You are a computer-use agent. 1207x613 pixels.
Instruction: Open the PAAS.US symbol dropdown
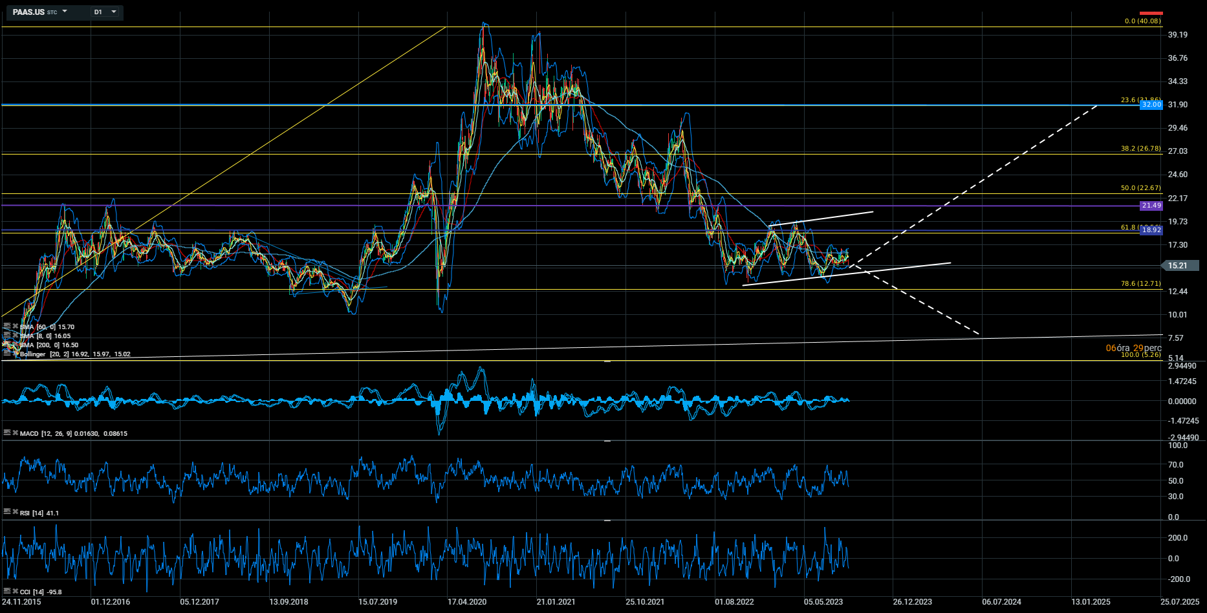click(65, 12)
